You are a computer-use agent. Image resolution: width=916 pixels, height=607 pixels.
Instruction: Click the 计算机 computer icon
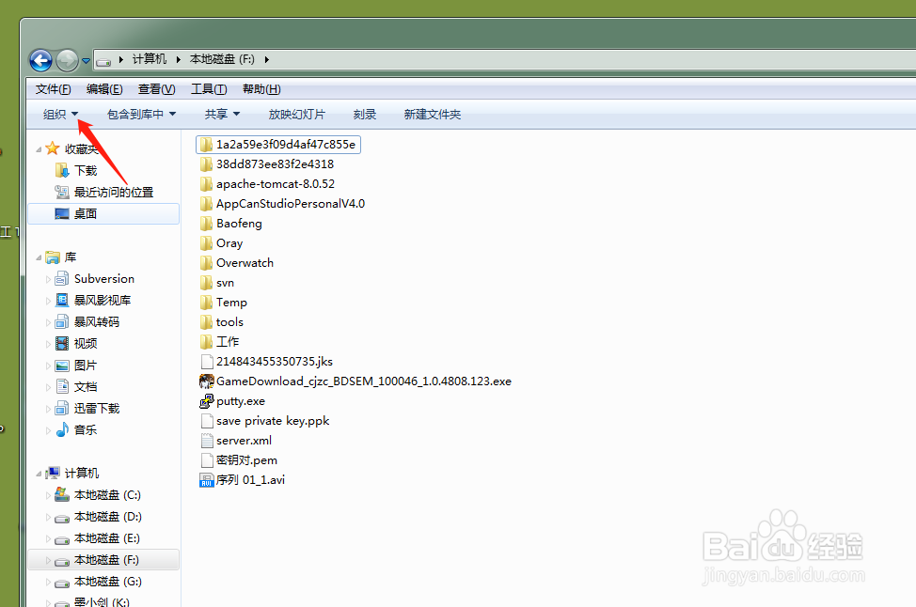click(x=53, y=473)
